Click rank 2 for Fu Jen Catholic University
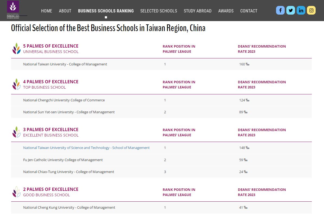Screen dimensions: 324x216 click(165, 160)
